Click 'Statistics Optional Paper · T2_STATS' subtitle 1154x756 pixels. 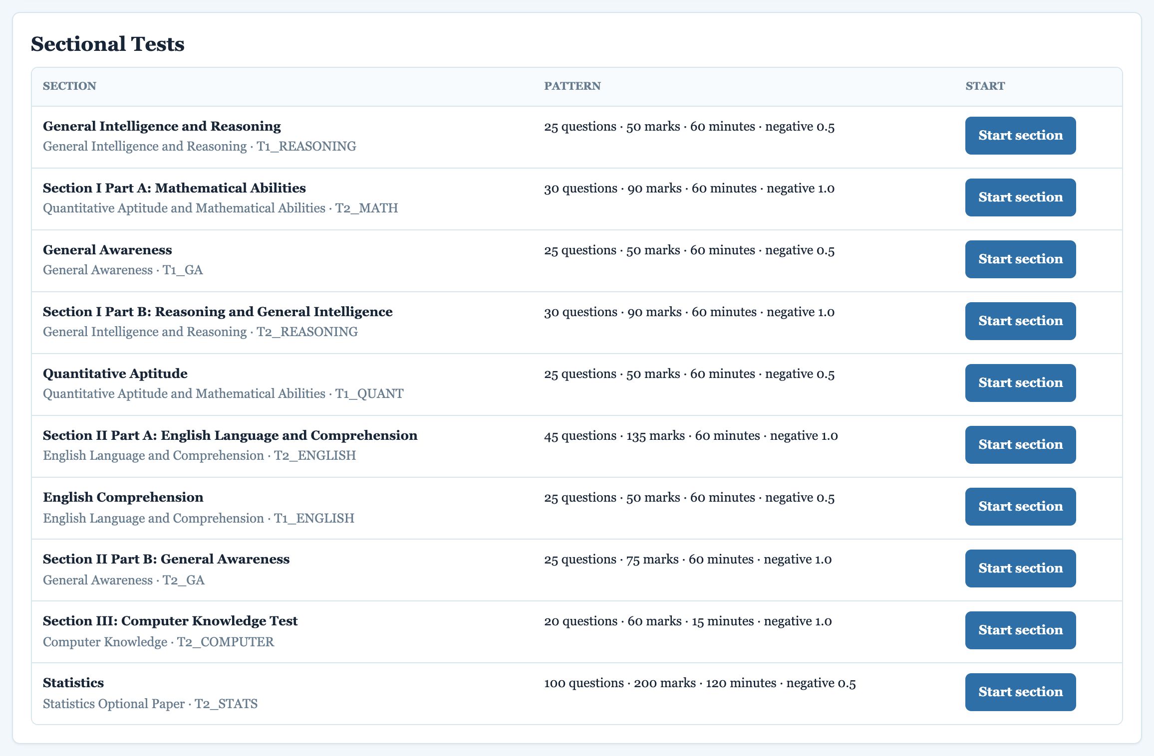click(x=150, y=704)
